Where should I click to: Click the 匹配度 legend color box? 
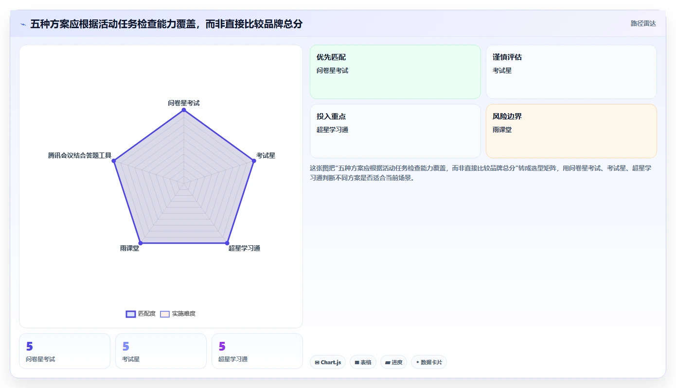131,314
